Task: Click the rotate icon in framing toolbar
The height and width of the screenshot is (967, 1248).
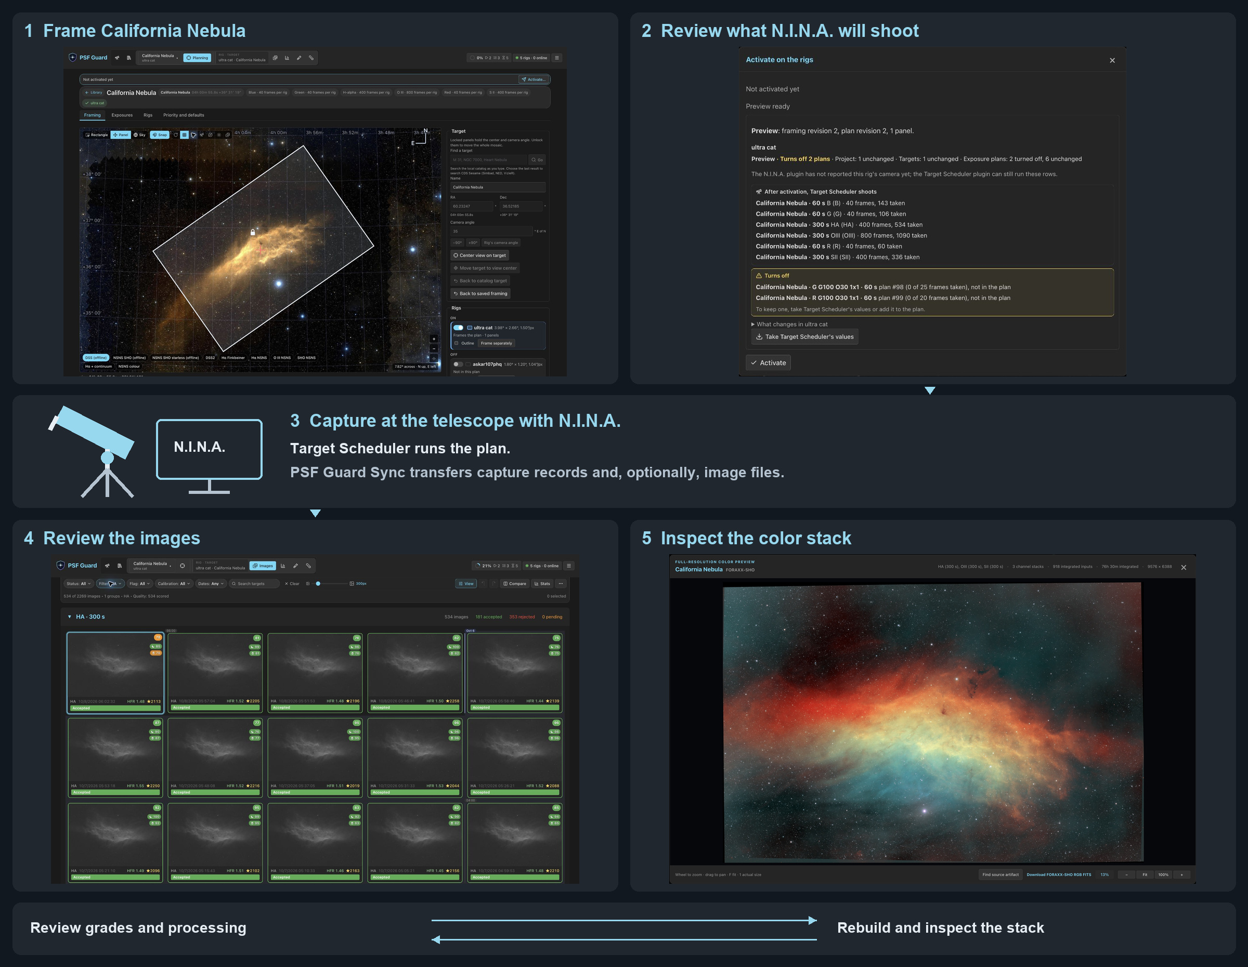Action: click(176, 135)
